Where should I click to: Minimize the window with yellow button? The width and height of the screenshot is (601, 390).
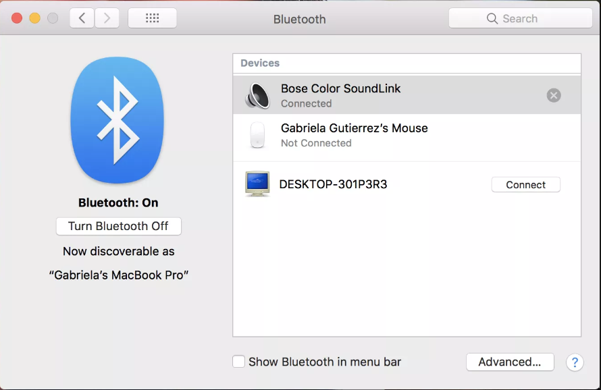point(34,18)
